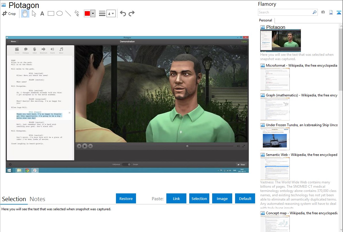Click the fullscreen expand icon in player
Screen dimensions: 343x232
[x=244, y=146]
